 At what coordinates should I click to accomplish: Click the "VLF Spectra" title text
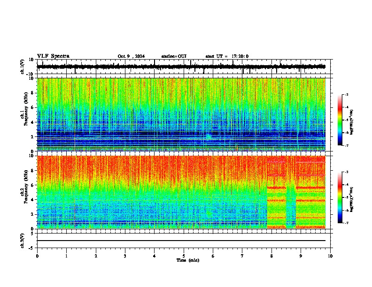coord(53,56)
